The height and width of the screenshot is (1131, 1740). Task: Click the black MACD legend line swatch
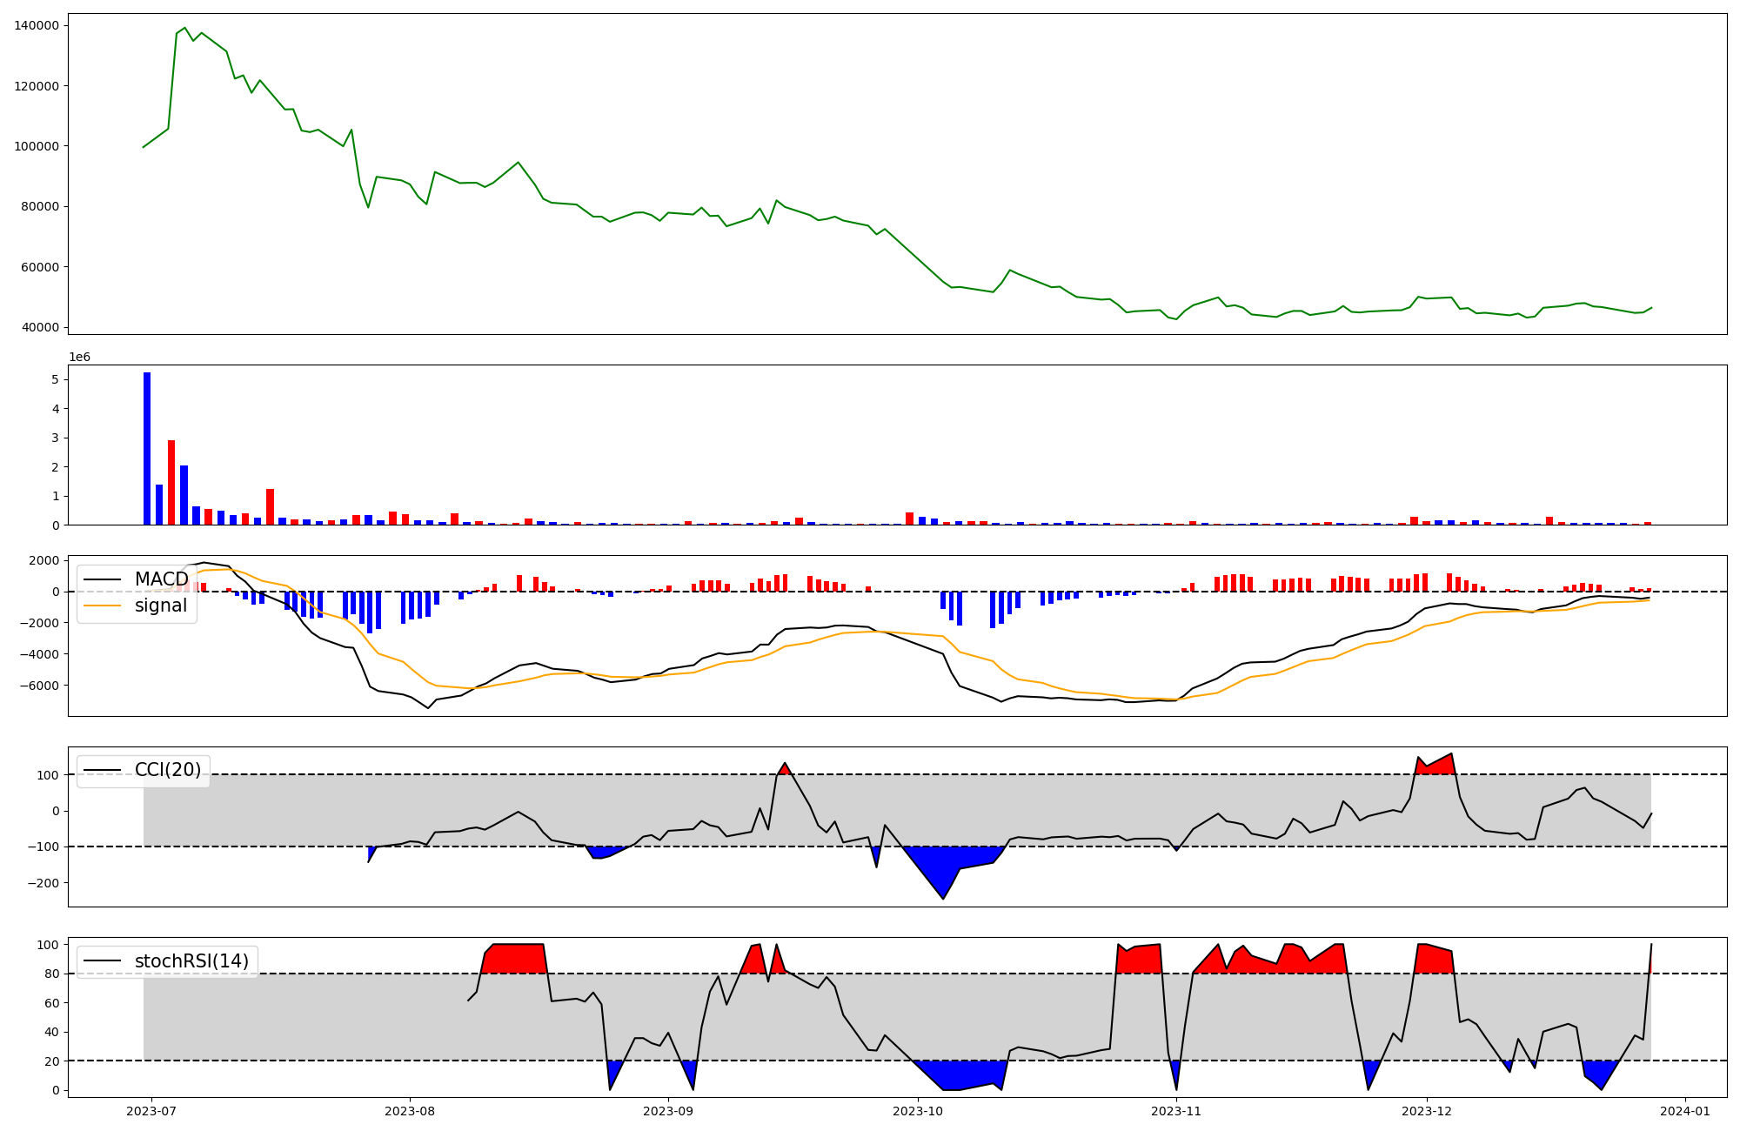pos(104,580)
